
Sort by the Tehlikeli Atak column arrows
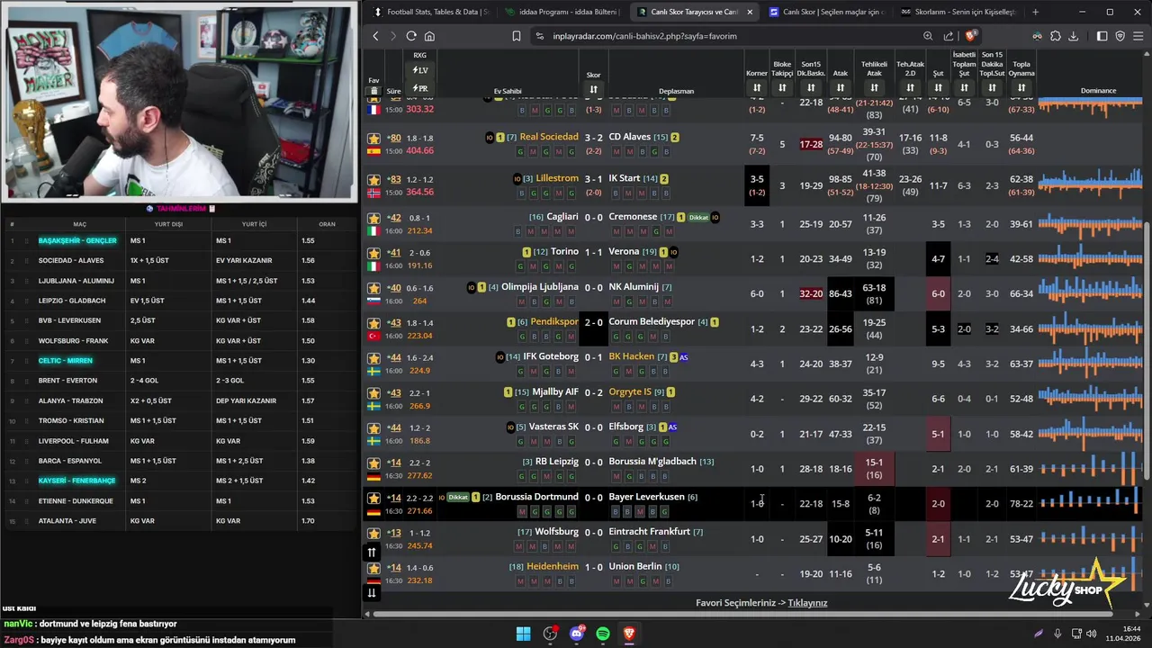tap(874, 87)
